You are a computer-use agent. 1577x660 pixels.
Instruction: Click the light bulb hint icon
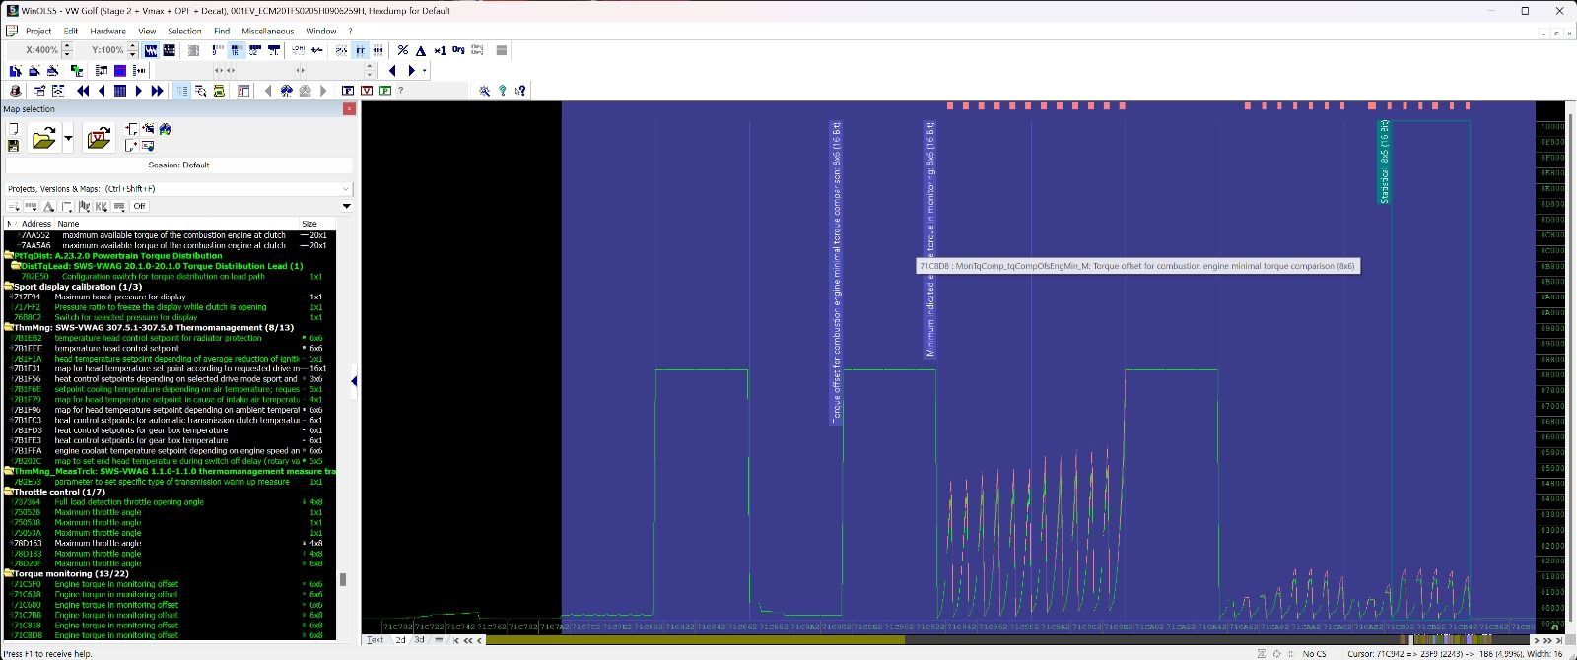coord(503,91)
